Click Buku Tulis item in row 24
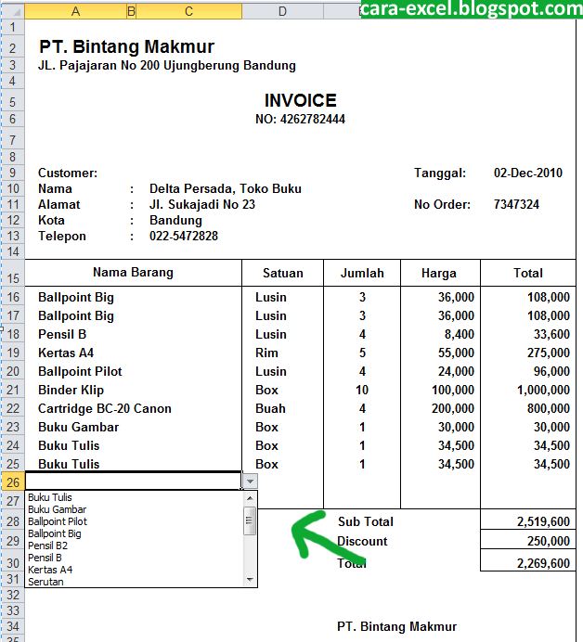This screenshot has height=642, width=583. (x=69, y=445)
